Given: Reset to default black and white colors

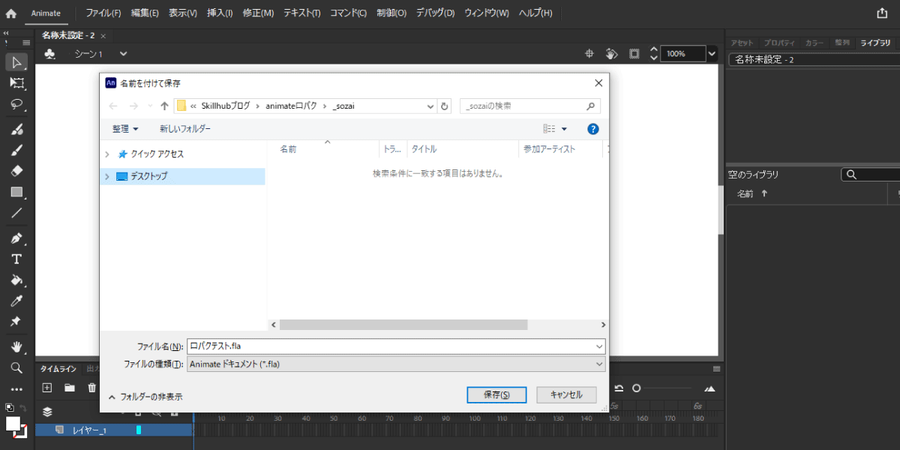Looking at the screenshot, I should point(9,408).
